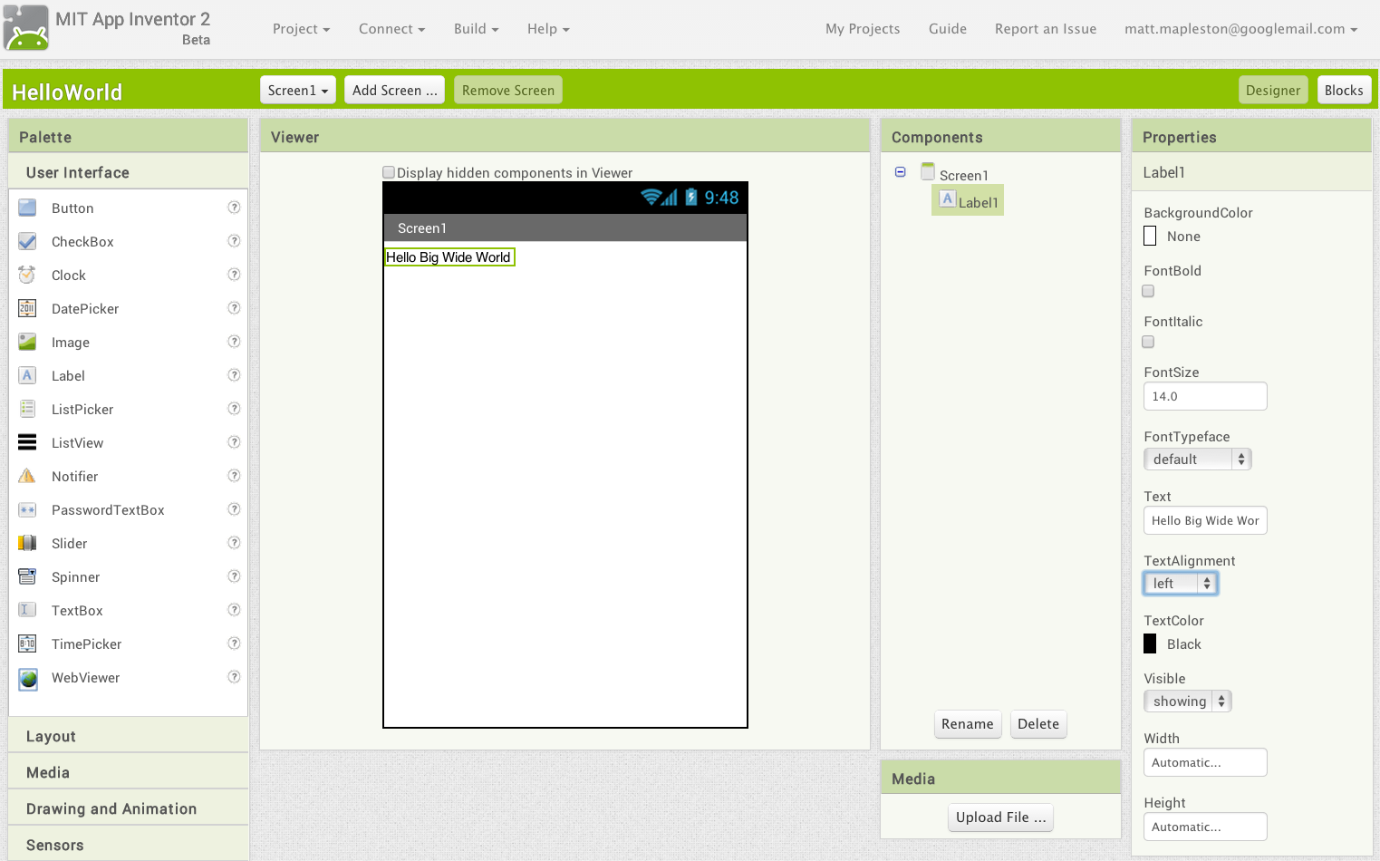Select the Notifier warning icon

point(27,476)
